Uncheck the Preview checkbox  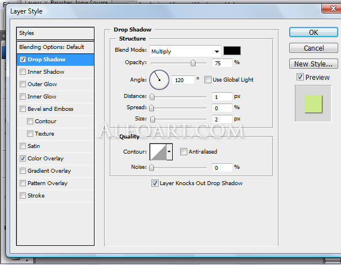(300, 77)
